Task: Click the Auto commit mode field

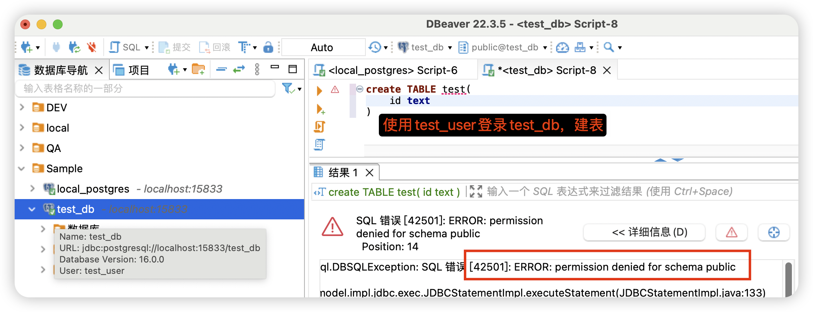Action: pos(323,48)
